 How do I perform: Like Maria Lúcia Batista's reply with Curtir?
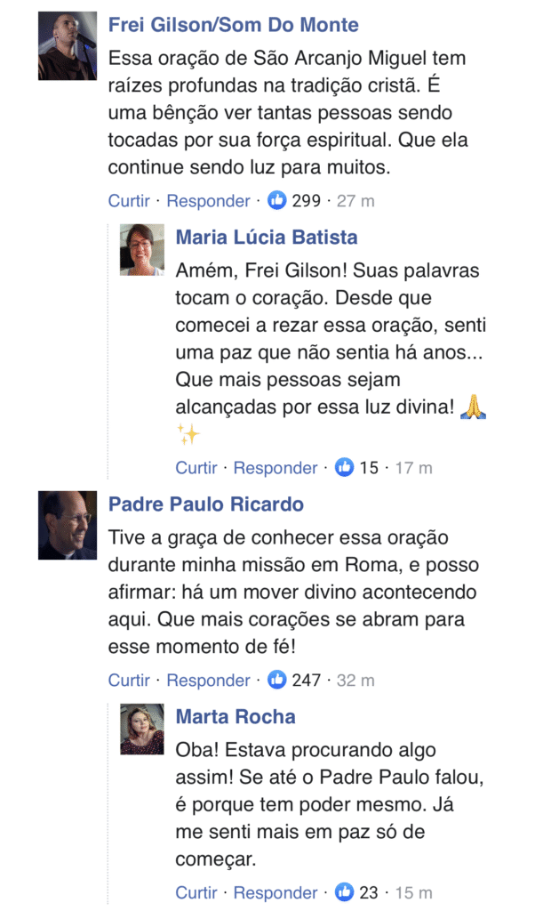tap(196, 468)
